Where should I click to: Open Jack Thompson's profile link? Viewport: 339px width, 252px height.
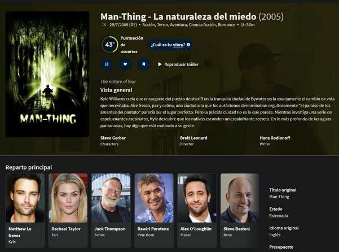point(110,229)
